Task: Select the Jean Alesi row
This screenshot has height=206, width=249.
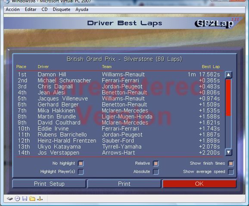Action: 118,93
